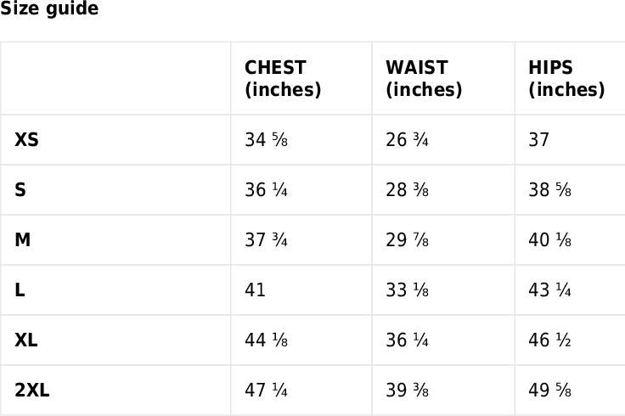The height and width of the screenshot is (416, 625).
Task: Click the M hips value 40 ⅛
Action: (x=549, y=240)
